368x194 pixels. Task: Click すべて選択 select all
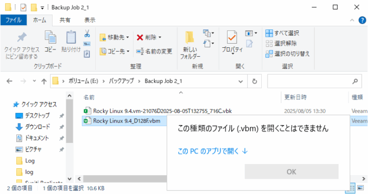click(x=282, y=33)
